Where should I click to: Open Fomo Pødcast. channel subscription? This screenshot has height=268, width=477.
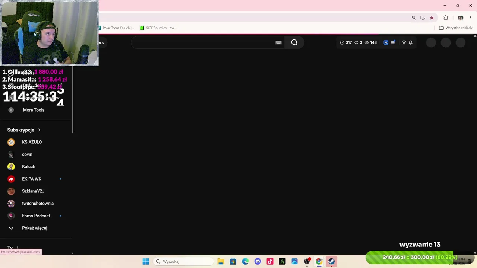pyautogui.click(x=36, y=216)
